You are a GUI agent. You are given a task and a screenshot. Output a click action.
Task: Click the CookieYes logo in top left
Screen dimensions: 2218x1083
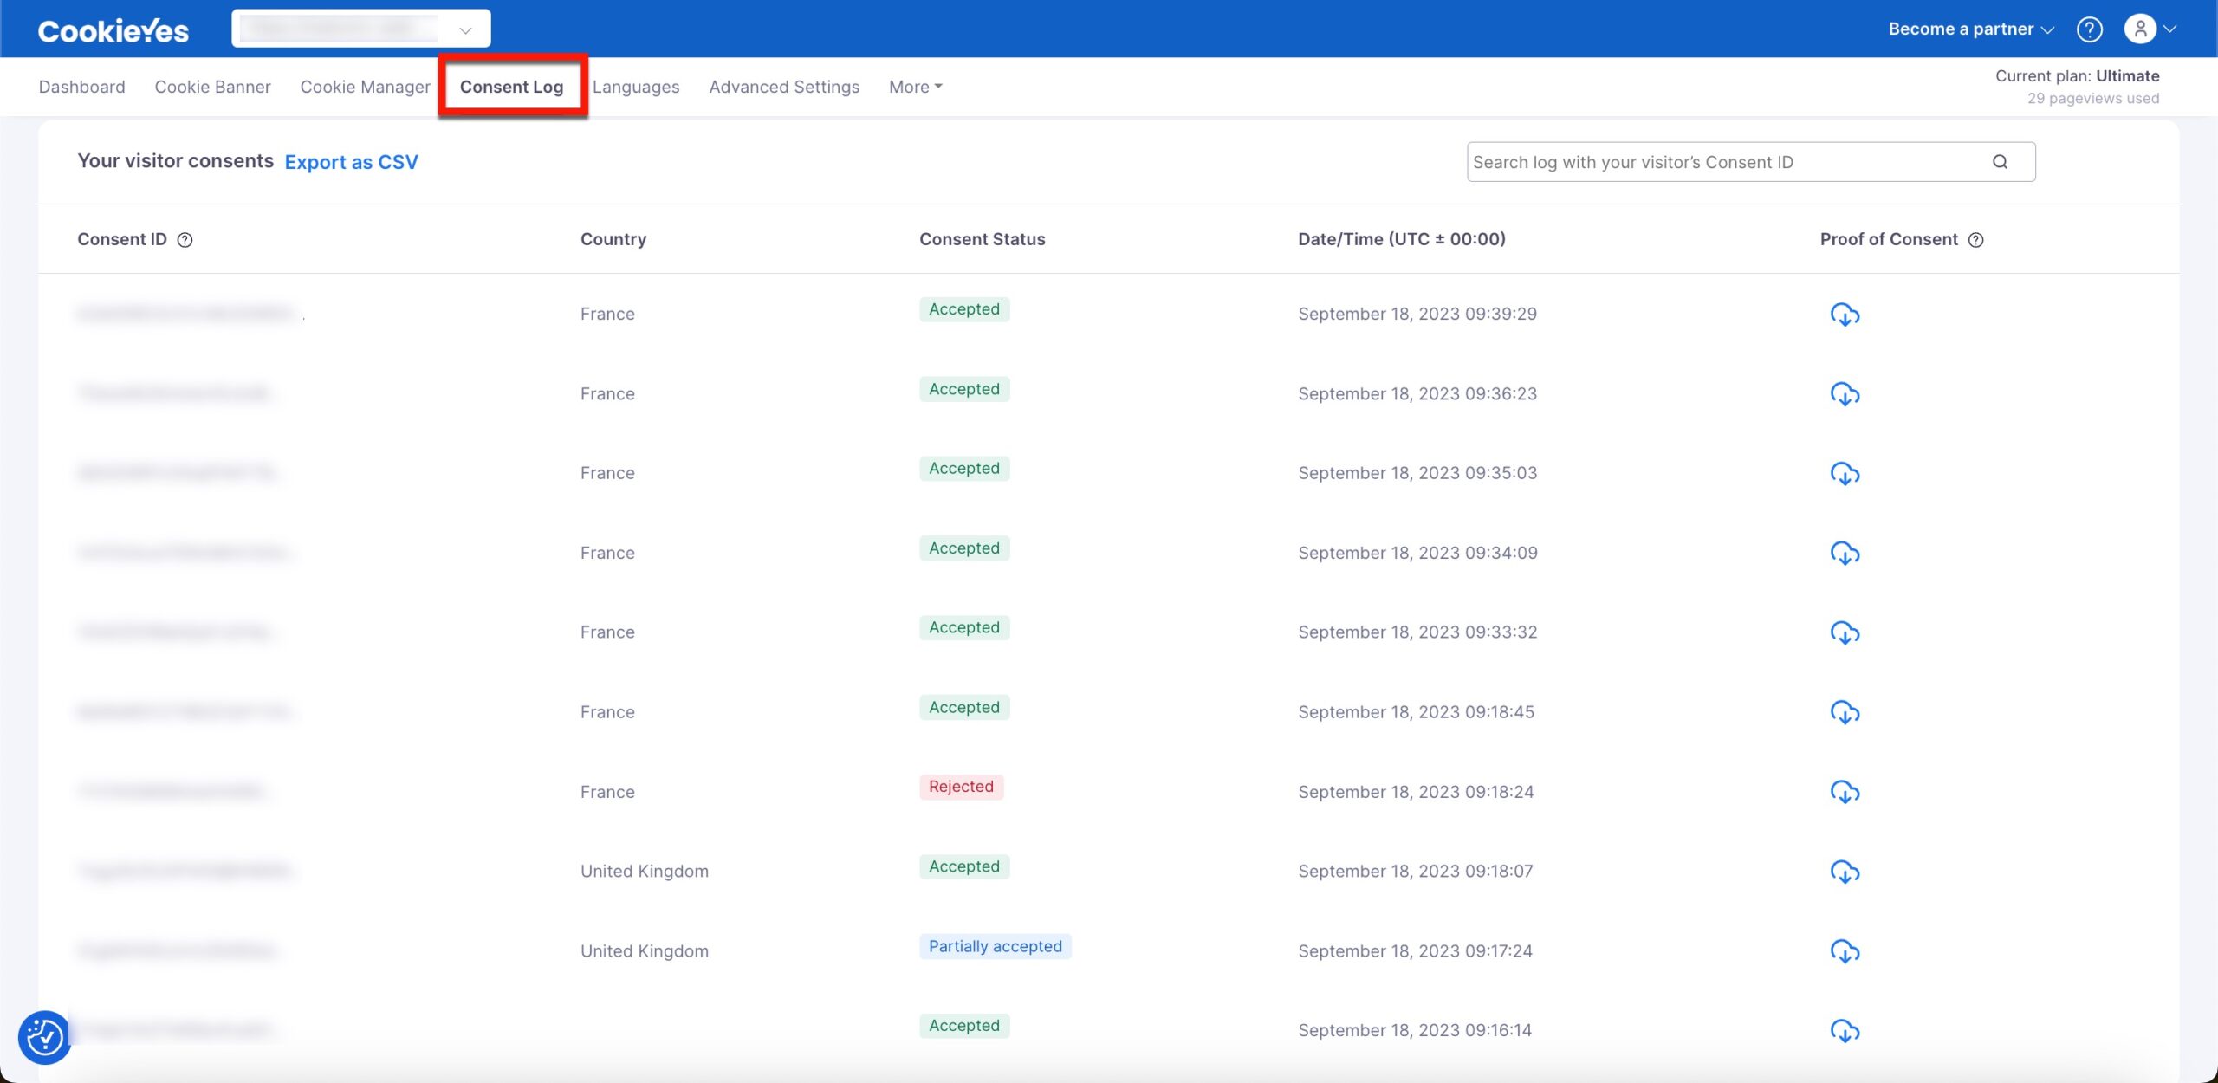click(x=112, y=29)
